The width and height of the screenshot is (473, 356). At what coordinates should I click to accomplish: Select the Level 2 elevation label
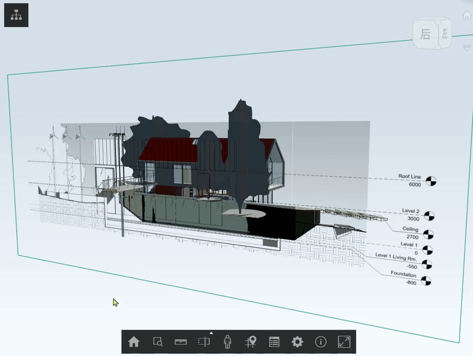point(410,211)
